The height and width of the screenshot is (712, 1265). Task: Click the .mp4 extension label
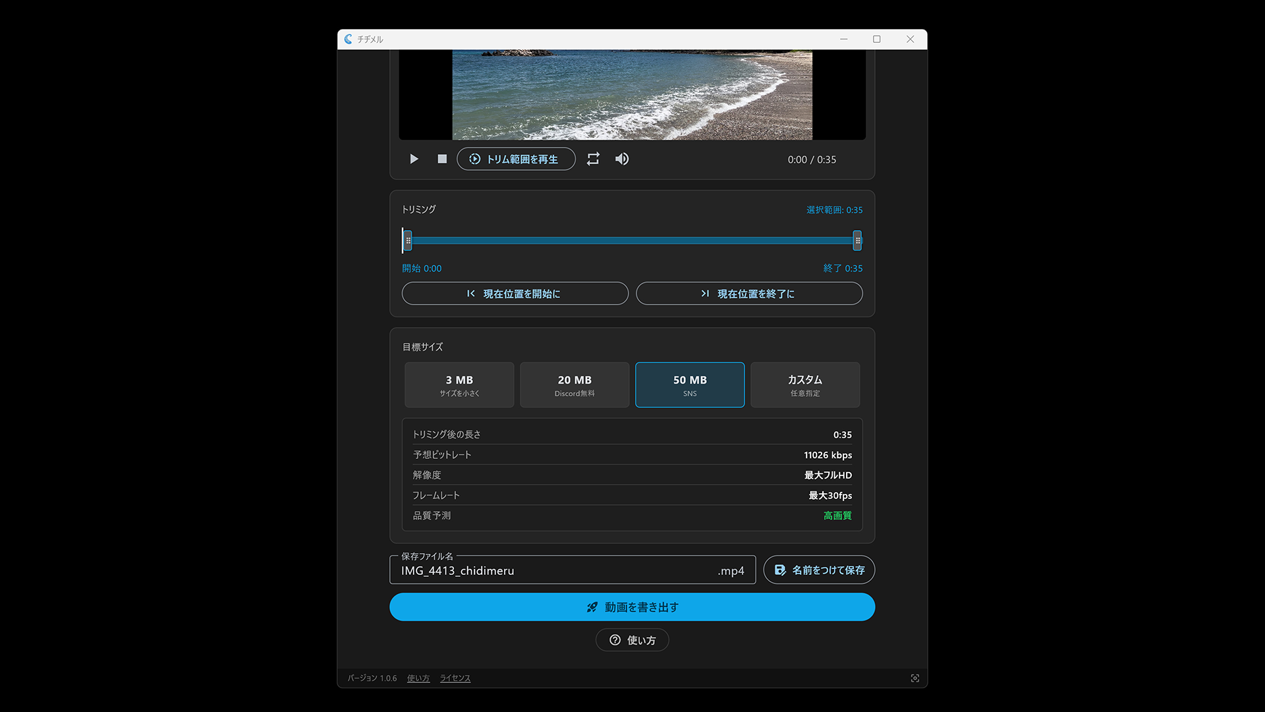coord(731,571)
